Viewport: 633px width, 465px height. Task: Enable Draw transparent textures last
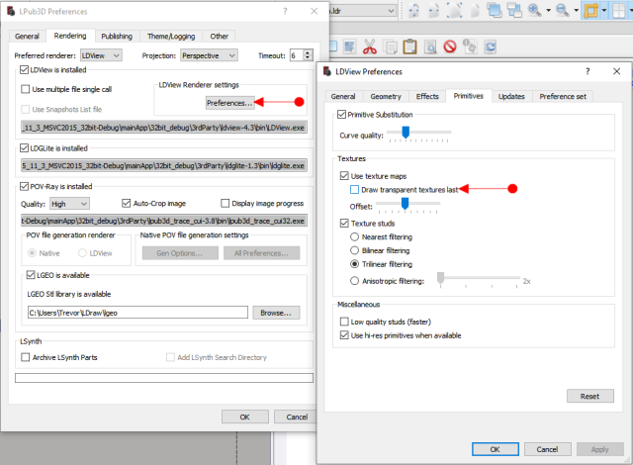354,189
